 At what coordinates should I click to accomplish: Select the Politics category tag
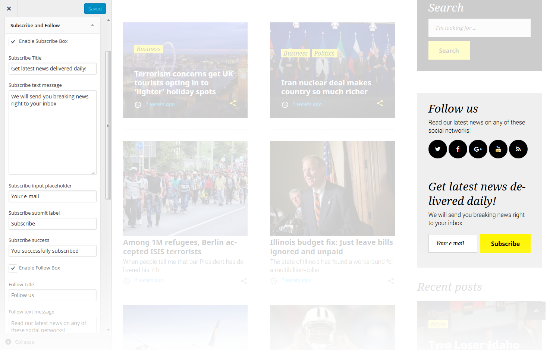324,53
